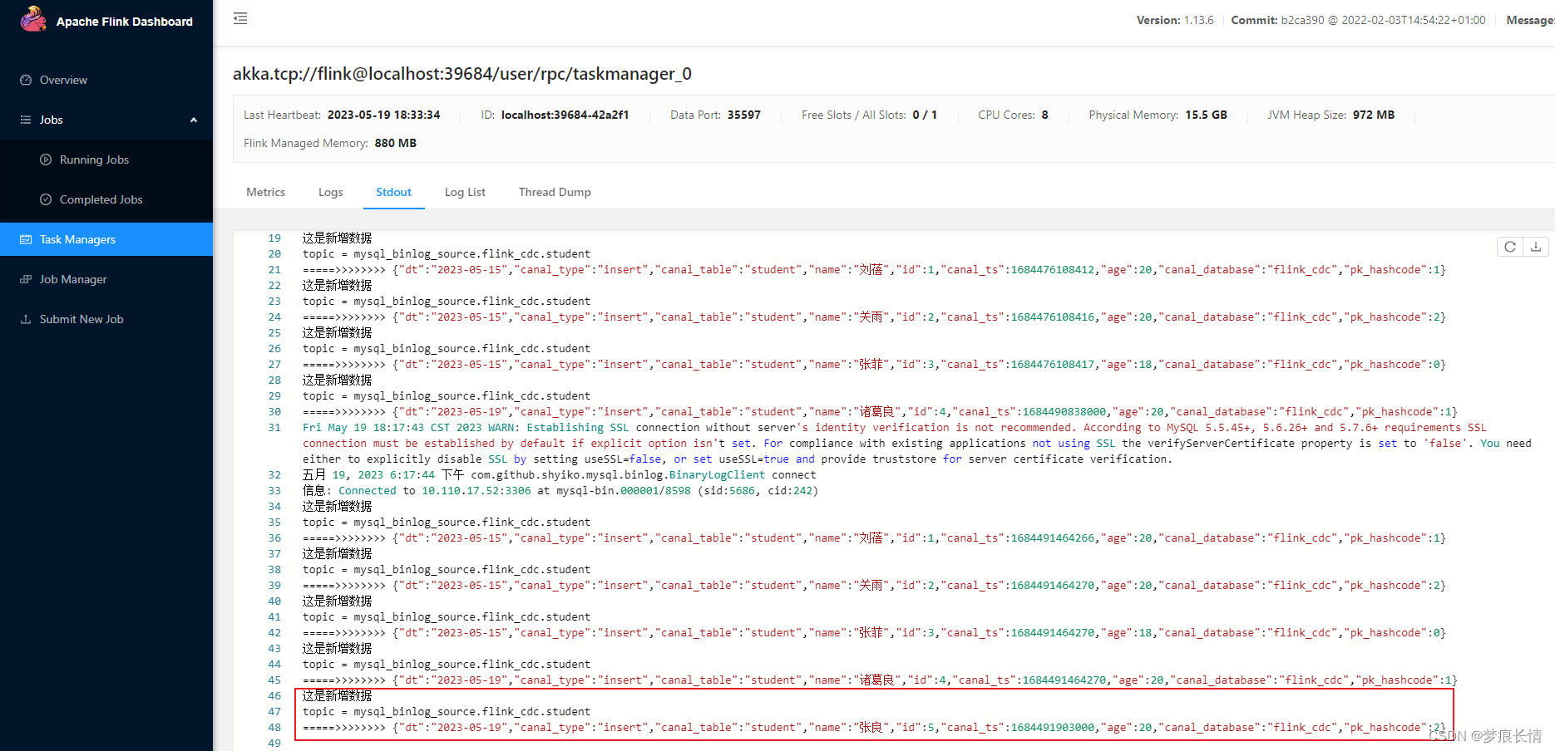Click the Task Managers schedule icon
Viewport: 1555px width, 751px height.
tap(26, 239)
